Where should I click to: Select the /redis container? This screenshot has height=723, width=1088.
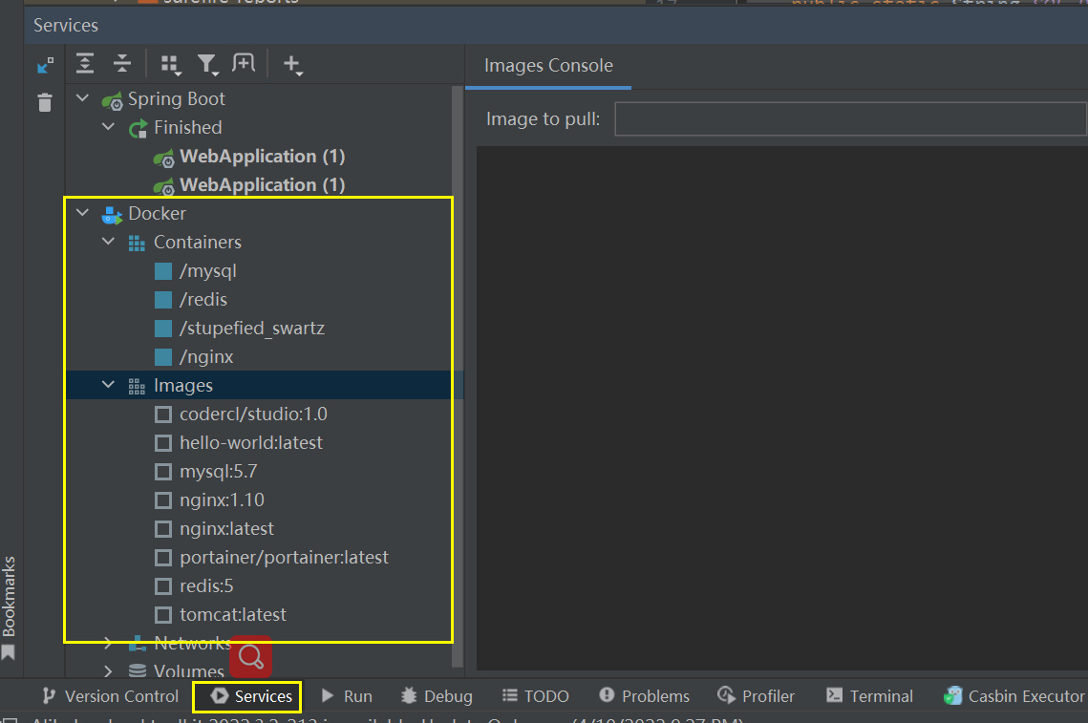coord(203,300)
